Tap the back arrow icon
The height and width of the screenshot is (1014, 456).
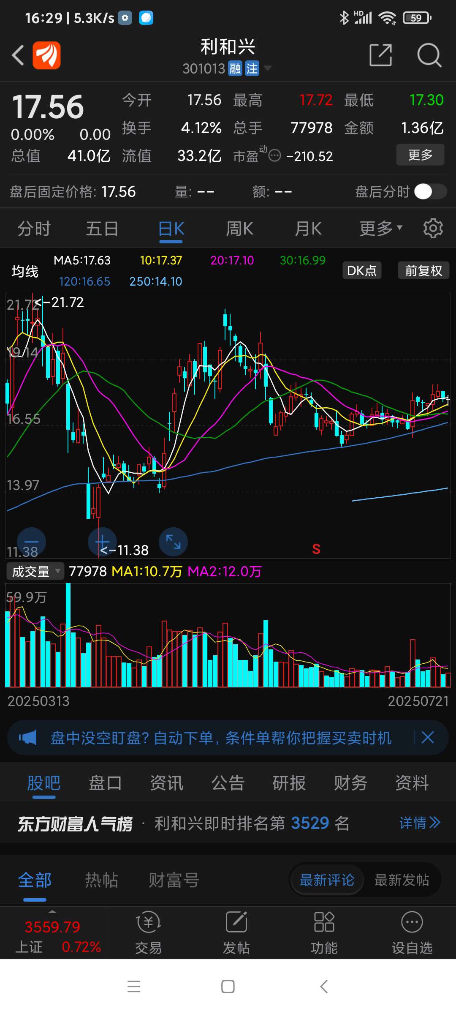(x=18, y=55)
